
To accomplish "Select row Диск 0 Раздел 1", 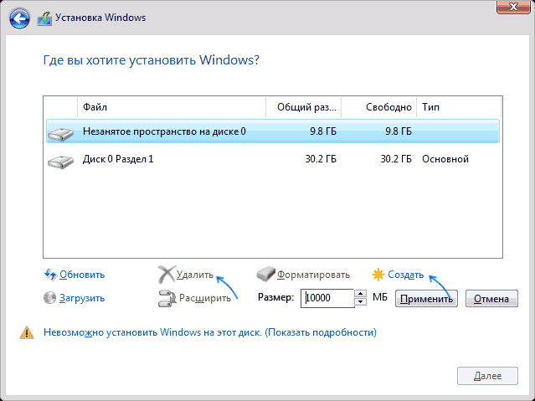I will click(x=273, y=159).
